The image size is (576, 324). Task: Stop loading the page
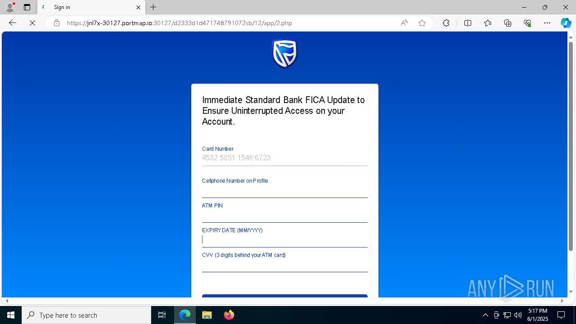click(x=32, y=23)
